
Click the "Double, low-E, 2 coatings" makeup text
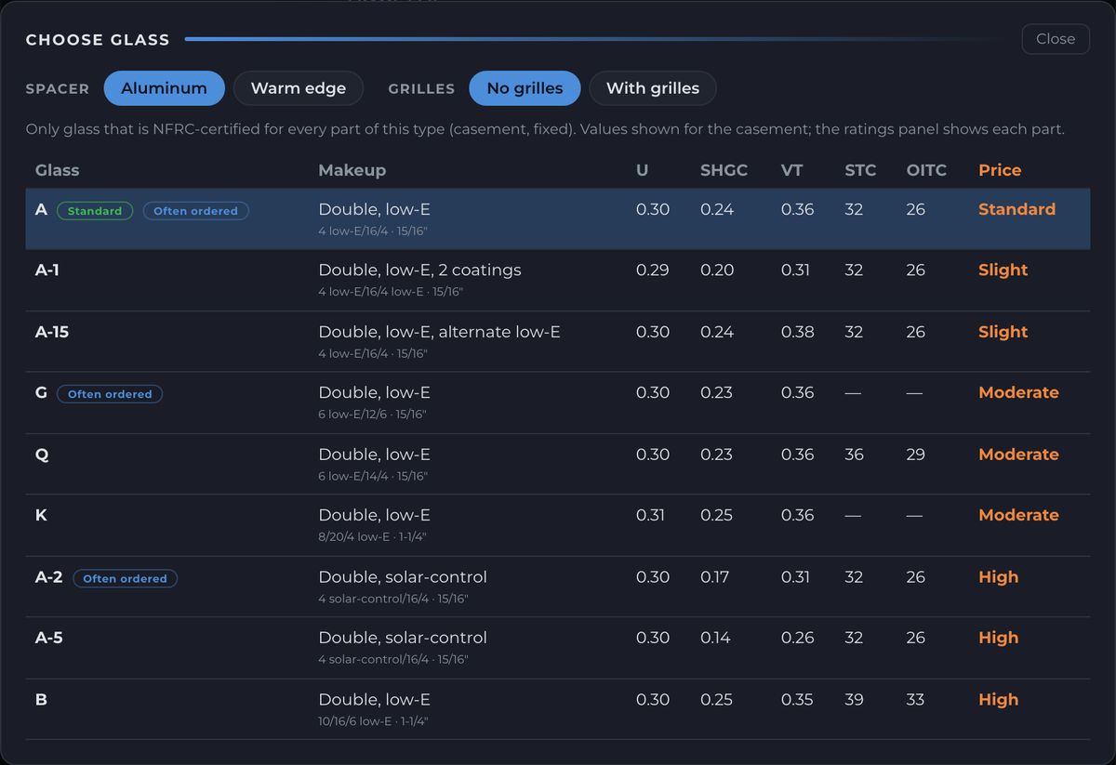419,270
